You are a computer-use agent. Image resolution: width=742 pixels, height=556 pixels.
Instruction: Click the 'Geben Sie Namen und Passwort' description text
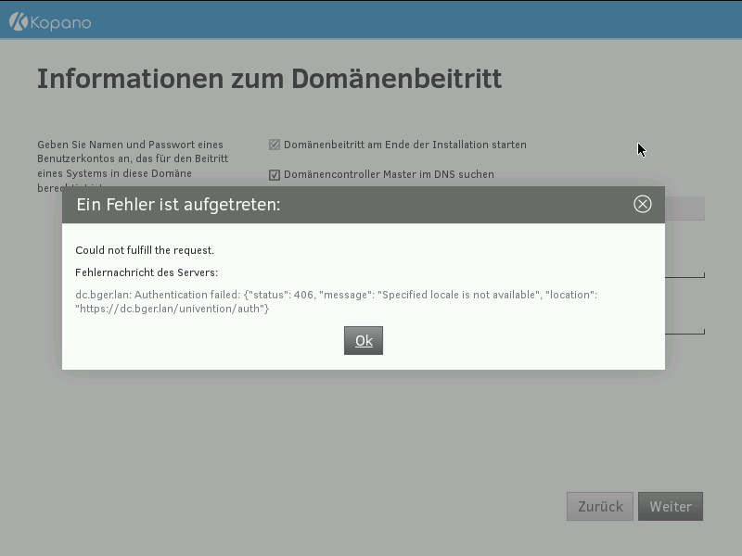pos(130,145)
